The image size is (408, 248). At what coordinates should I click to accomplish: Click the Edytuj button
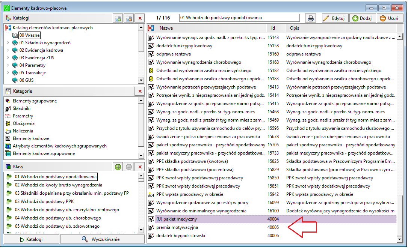(x=335, y=18)
